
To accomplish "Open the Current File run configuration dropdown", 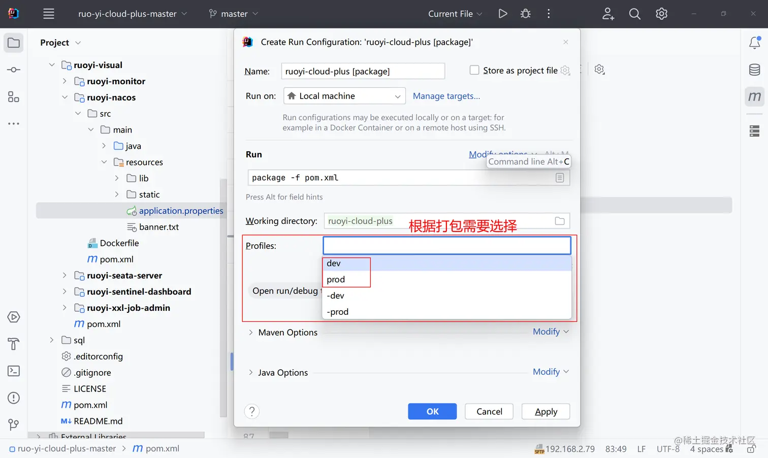I will click(455, 14).
